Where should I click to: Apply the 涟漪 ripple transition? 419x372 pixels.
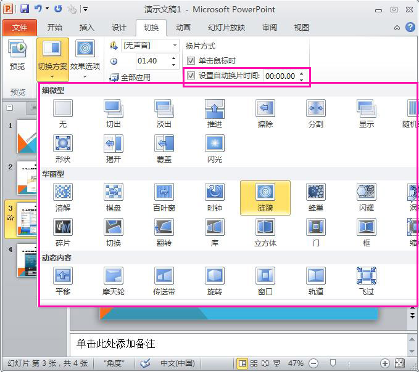[265, 198]
